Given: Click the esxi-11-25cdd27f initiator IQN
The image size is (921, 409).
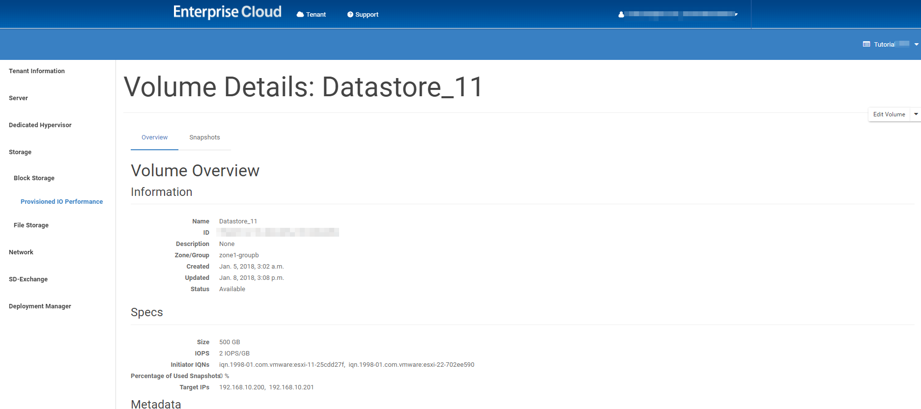Looking at the screenshot, I should pyautogui.click(x=282, y=365).
